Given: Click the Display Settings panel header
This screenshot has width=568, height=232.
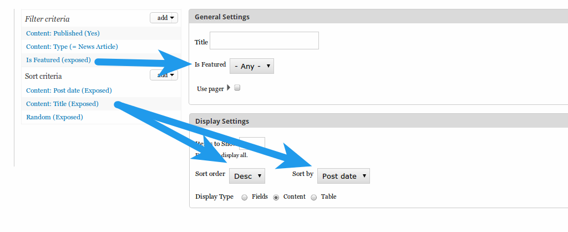Looking at the screenshot, I should click(x=378, y=120).
